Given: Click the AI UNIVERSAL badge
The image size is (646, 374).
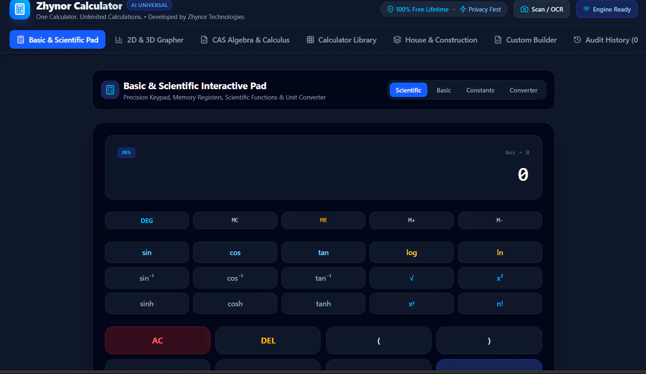Looking at the screenshot, I should coord(149,5).
